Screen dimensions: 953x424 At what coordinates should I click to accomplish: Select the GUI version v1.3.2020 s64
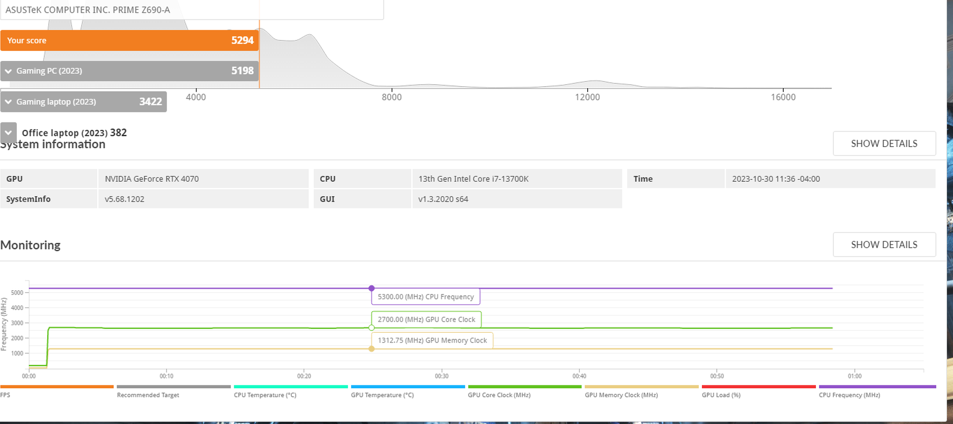click(x=443, y=199)
